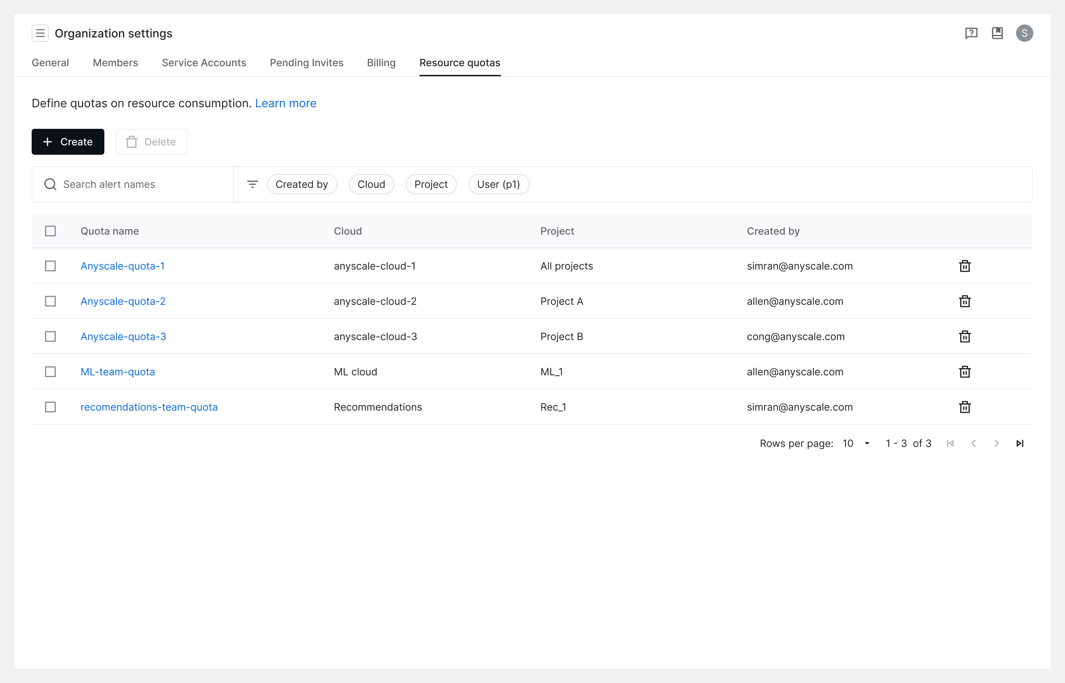This screenshot has width=1065, height=683.
Task: Enable select-all checkbox in table header
Action: pyautogui.click(x=50, y=231)
